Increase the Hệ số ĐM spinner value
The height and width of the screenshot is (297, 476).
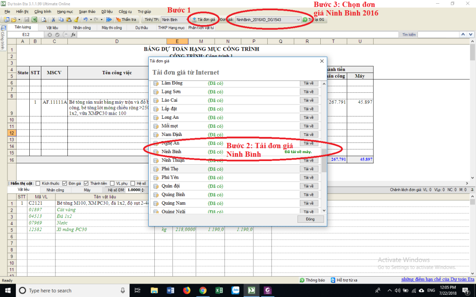(143, 188)
